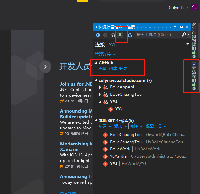Open the 新建 dropdown for local repos
This screenshot has width=200, height=194.
tap(105, 126)
